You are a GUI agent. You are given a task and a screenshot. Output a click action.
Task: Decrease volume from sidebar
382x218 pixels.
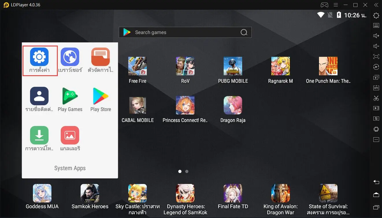tap(376, 46)
